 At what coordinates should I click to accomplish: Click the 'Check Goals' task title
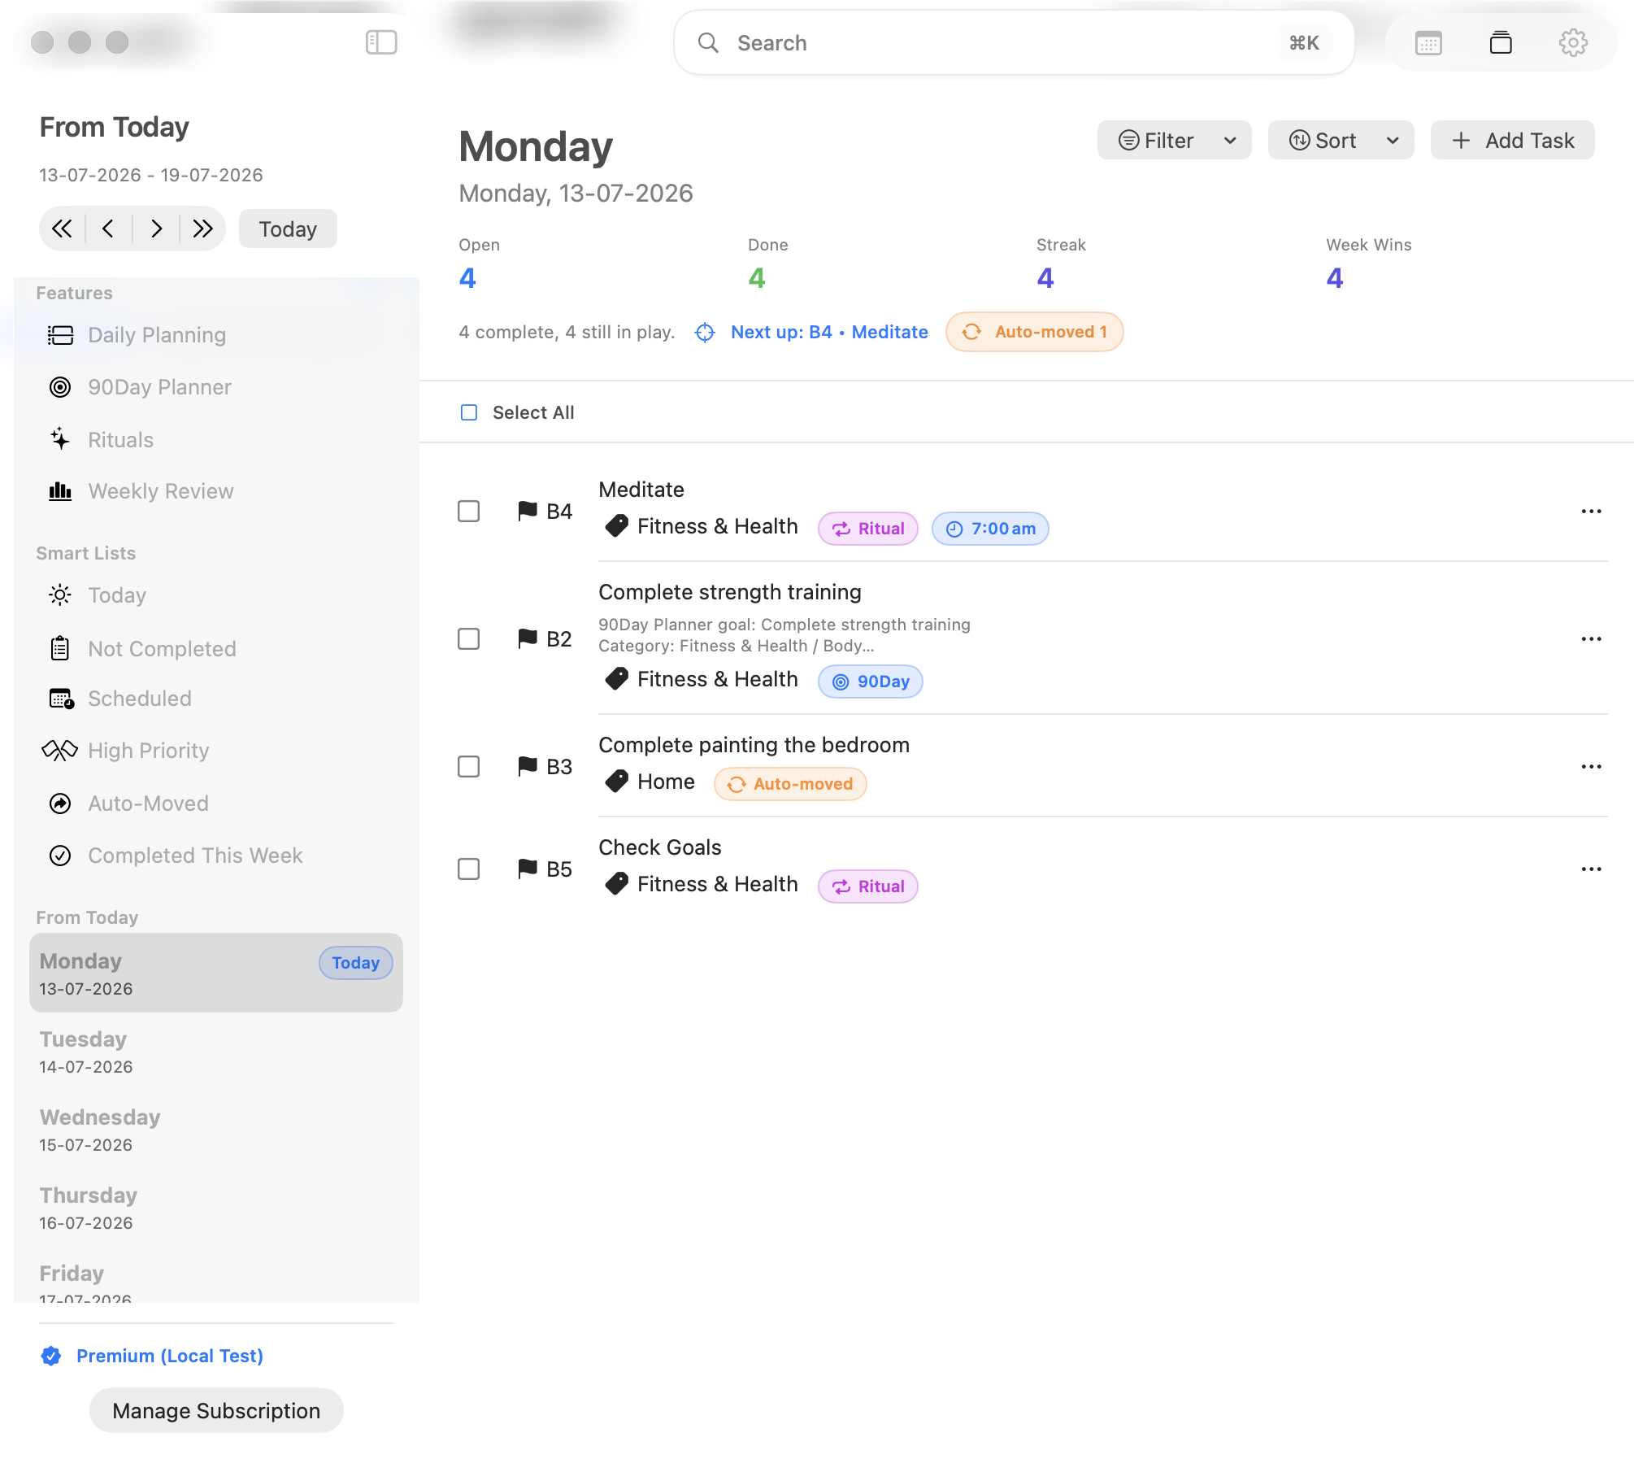coord(659,847)
